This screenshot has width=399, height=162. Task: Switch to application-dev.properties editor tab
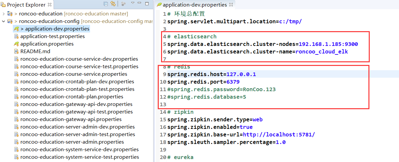(x=195, y=5)
